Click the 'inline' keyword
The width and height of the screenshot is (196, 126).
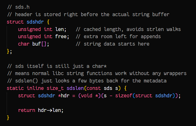point(35,88)
